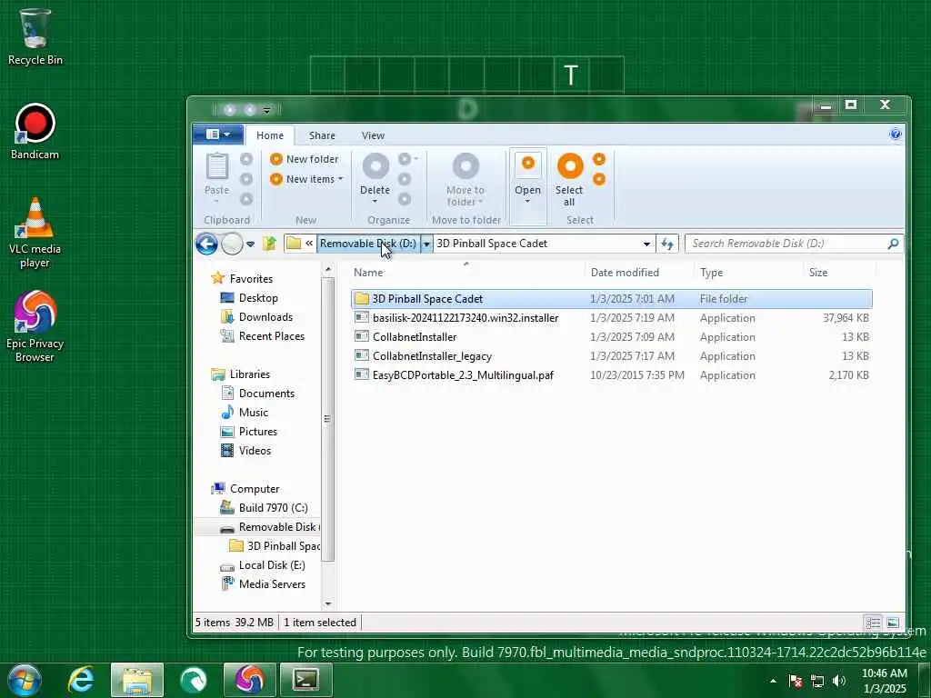Open the Move to folder dropdown
The image size is (931, 698).
pyautogui.click(x=465, y=179)
